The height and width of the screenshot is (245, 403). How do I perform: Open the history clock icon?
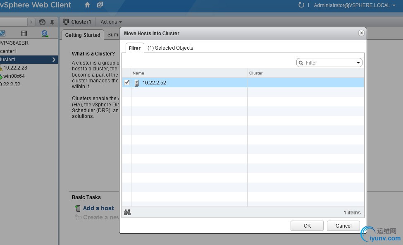pyautogui.click(x=42, y=22)
